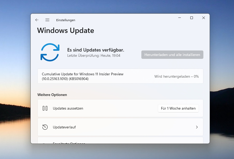Click the Windows Update page title
The width and height of the screenshot is (234, 159).
pos(66,31)
